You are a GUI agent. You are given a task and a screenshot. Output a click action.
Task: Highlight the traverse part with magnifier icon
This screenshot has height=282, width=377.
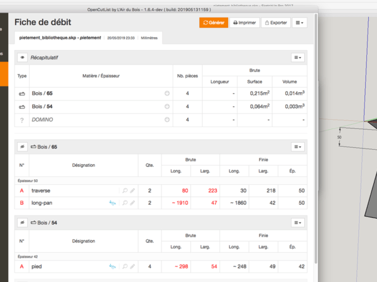click(x=125, y=190)
